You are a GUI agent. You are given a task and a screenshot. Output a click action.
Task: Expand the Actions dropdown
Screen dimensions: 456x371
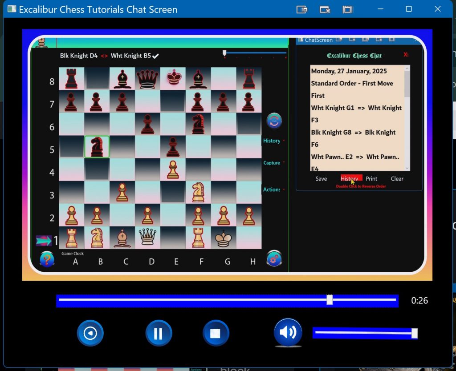pos(273,190)
